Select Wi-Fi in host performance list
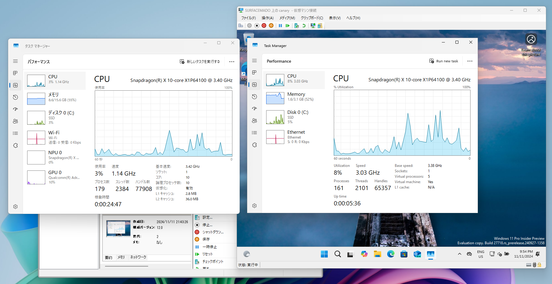This screenshot has height=284, width=552. tap(55, 137)
